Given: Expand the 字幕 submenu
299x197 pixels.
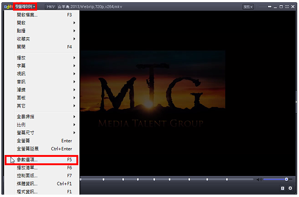Looking at the screenshot, I should (42, 66).
